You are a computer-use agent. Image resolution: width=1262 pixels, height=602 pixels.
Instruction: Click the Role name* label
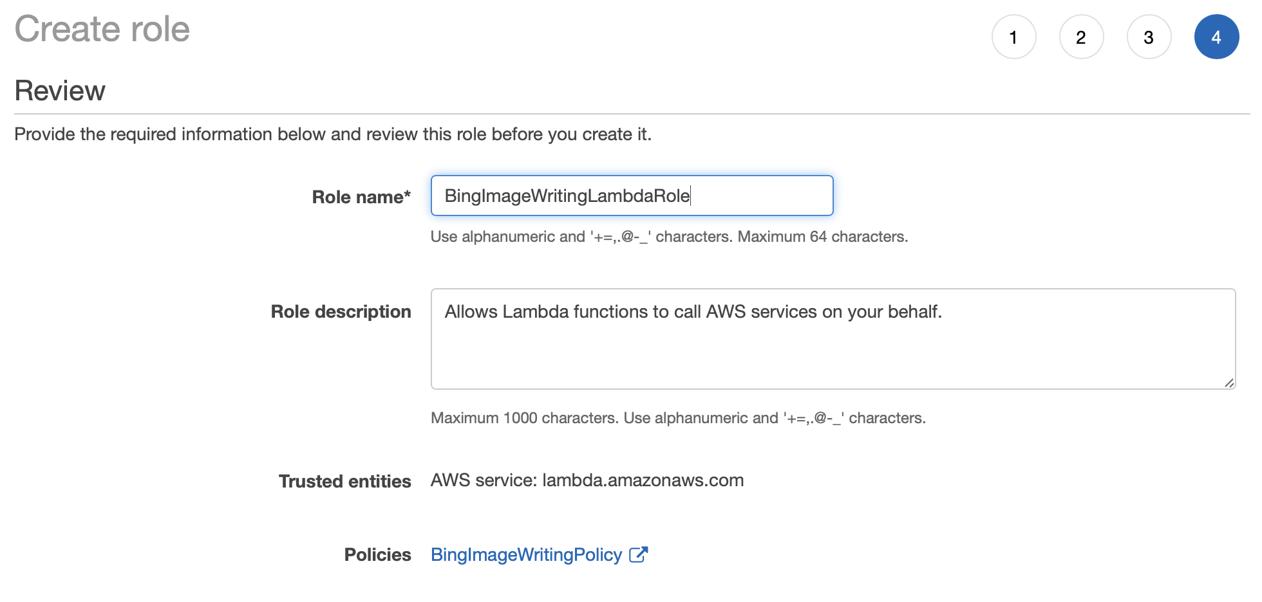coord(361,197)
